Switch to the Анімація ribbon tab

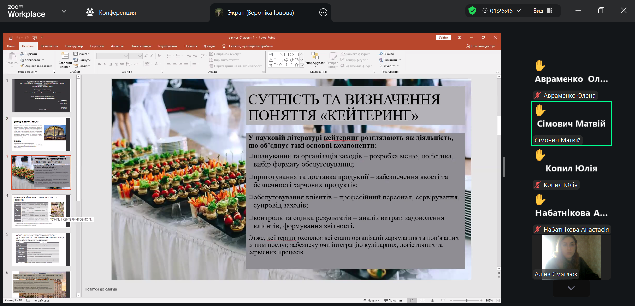[x=117, y=46]
